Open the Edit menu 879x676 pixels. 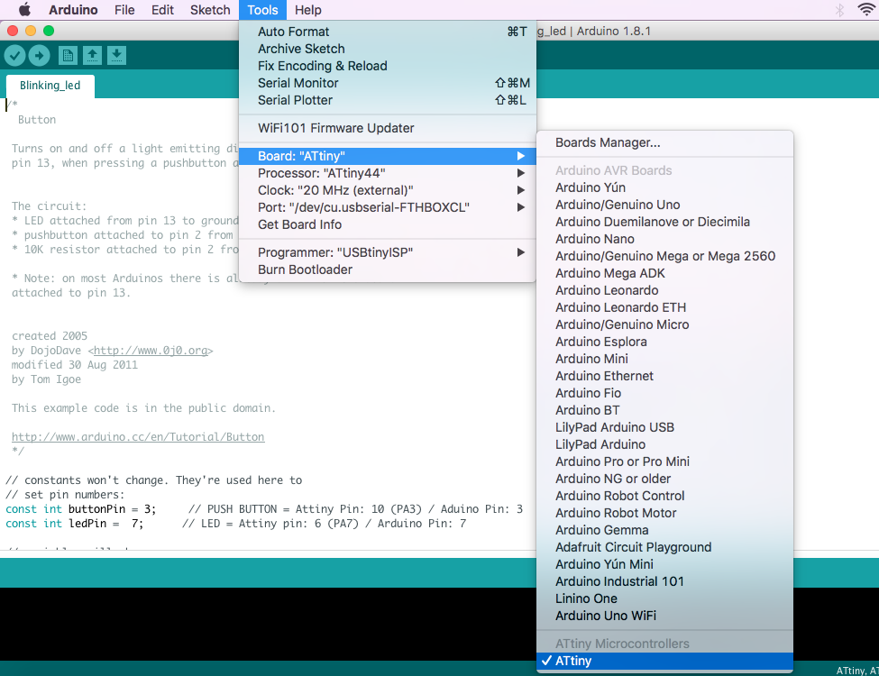pyautogui.click(x=162, y=10)
